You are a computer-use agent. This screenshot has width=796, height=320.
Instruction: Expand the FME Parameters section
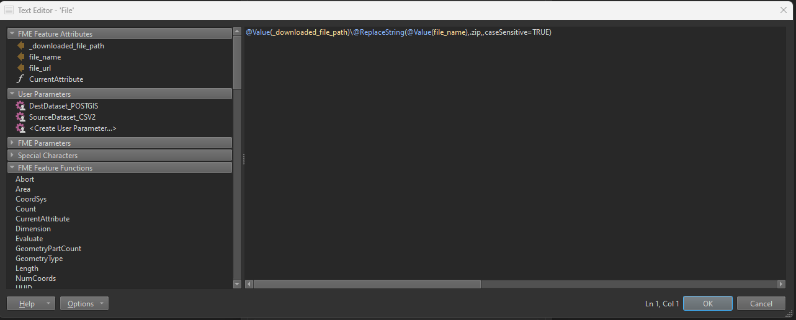point(12,143)
